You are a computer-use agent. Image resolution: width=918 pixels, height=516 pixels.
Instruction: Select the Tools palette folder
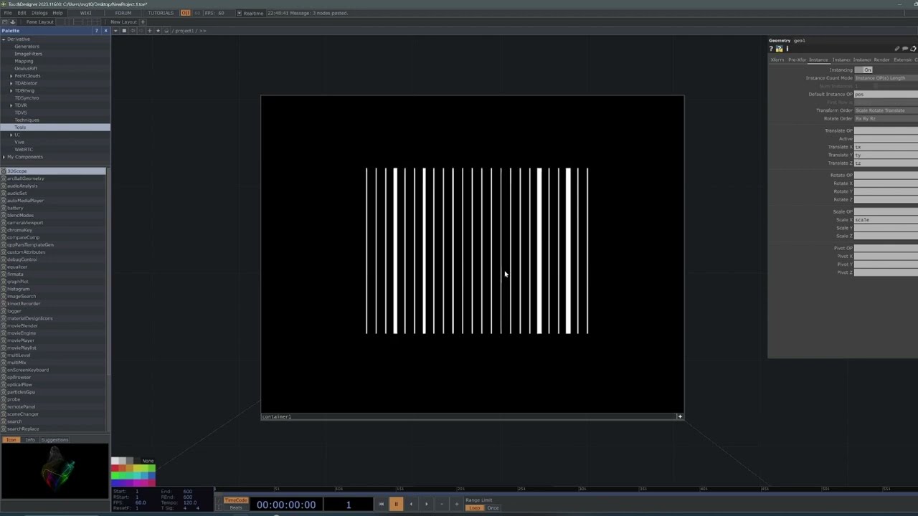[x=19, y=128]
